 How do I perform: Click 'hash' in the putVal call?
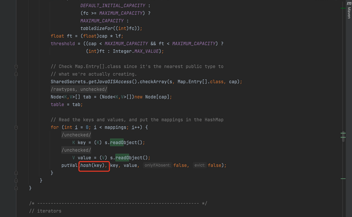coord(86,165)
